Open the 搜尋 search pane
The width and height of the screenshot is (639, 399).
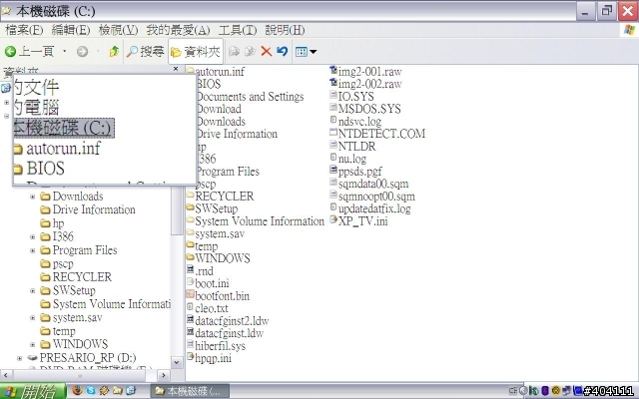tap(145, 51)
